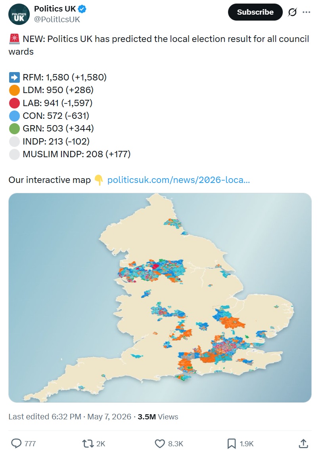Click the orange LDM circle emoji
320x455 pixels.
tap(14, 90)
